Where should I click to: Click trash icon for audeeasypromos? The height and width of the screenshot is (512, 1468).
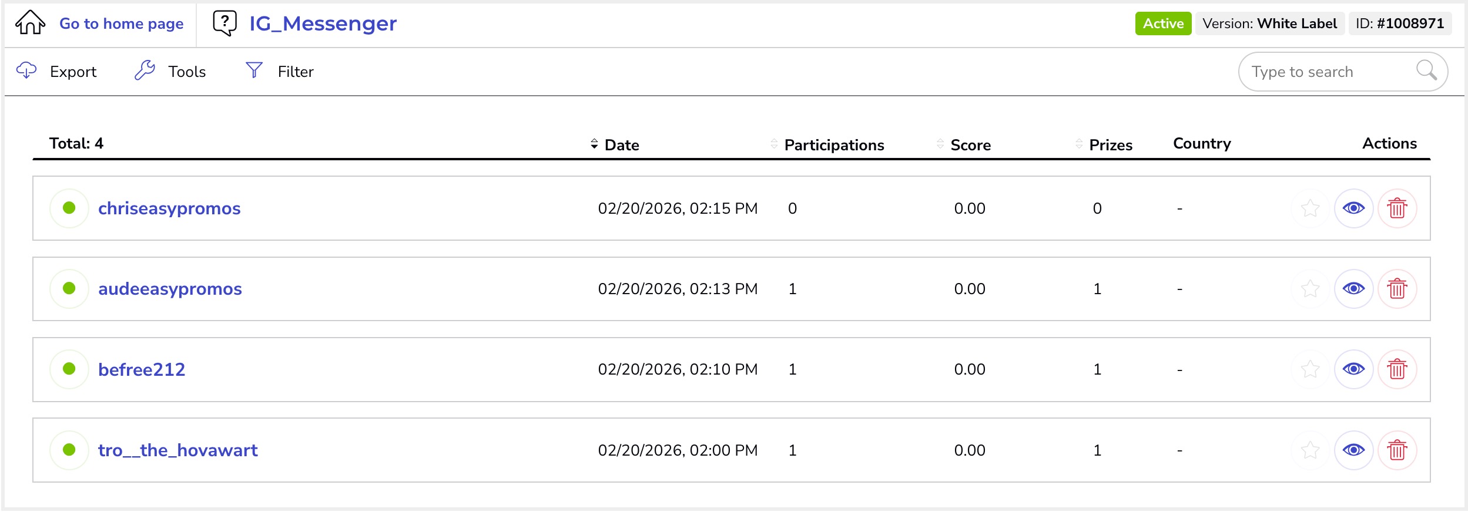click(x=1397, y=289)
